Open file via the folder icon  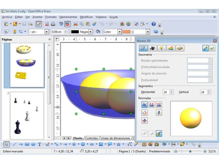coord(15,24)
